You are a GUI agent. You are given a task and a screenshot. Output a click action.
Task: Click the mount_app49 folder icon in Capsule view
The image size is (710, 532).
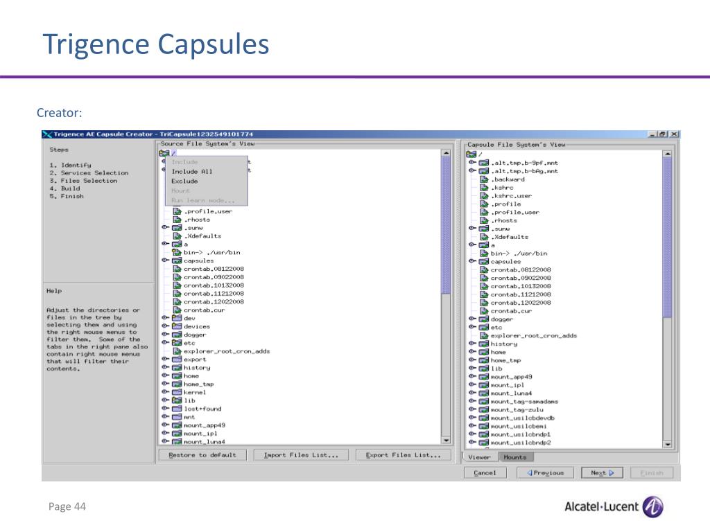click(483, 376)
